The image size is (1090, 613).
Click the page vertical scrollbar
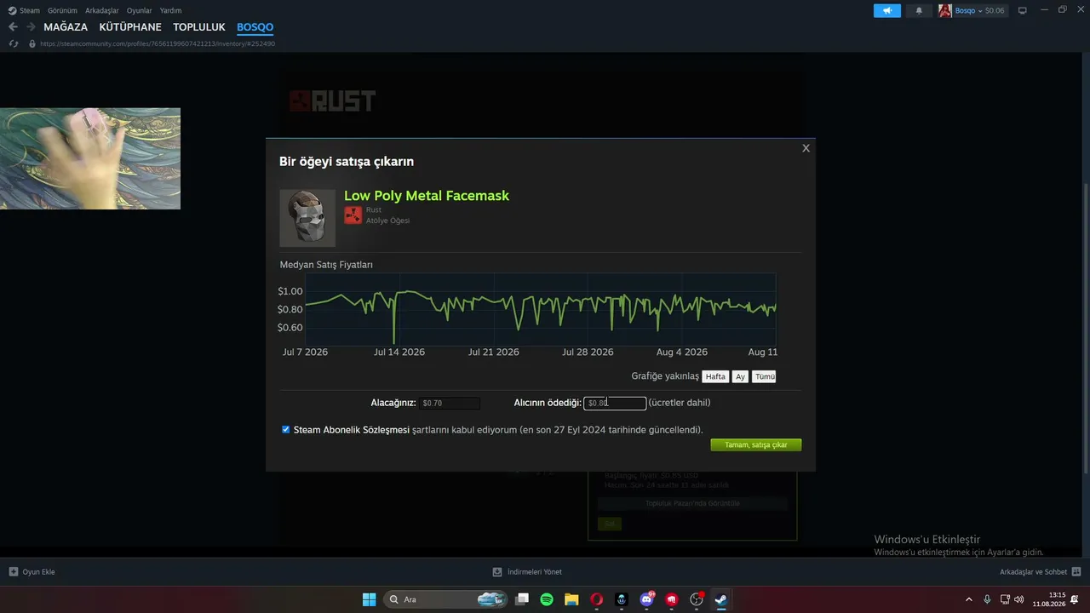(x=1087, y=329)
